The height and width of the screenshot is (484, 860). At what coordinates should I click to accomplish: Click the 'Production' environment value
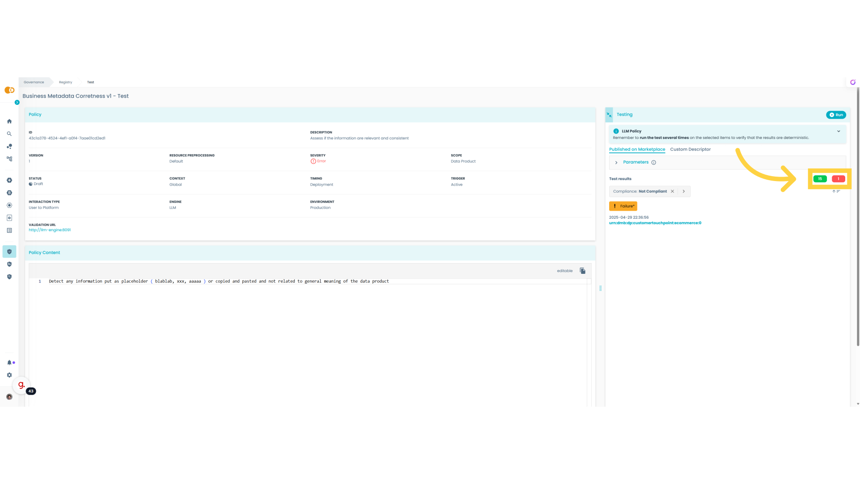[x=320, y=208]
